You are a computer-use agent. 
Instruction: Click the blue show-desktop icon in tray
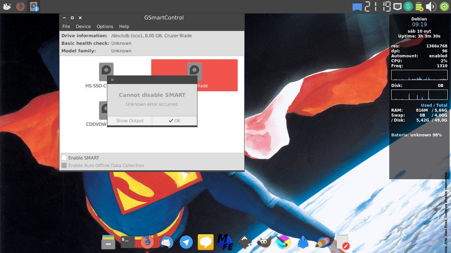tap(357, 7)
